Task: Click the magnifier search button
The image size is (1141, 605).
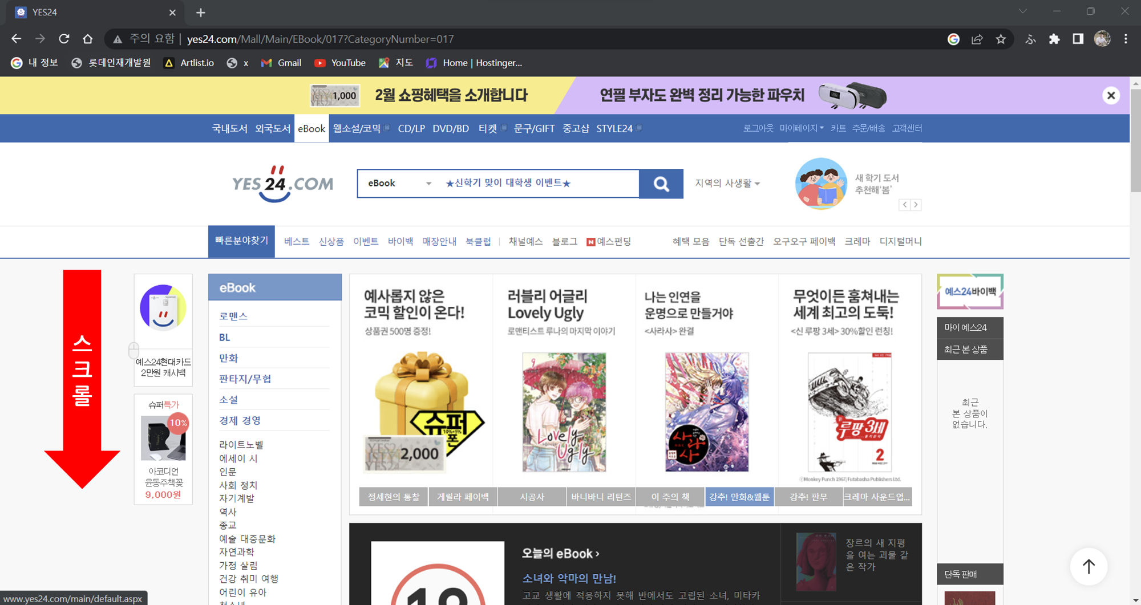Action: (x=661, y=184)
